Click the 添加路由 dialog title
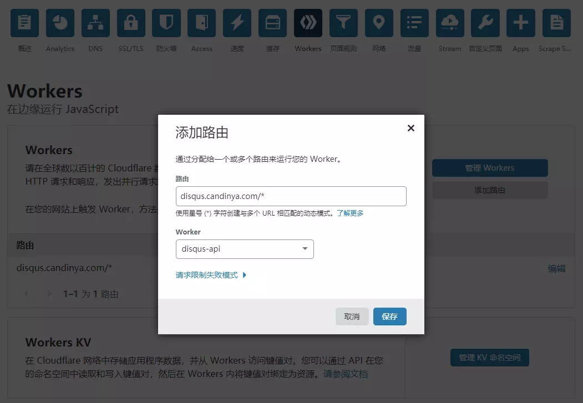Screen dimensions: 583x403 (202, 132)
